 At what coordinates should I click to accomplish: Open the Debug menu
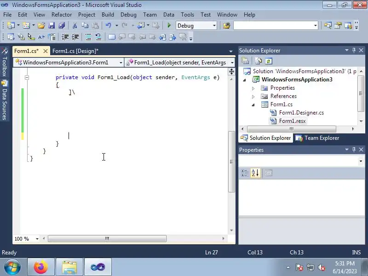pyautogui.click(x=128, y=15)
